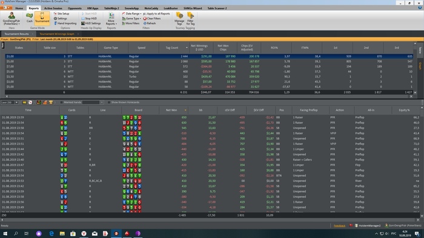Clear all filters

152,18
